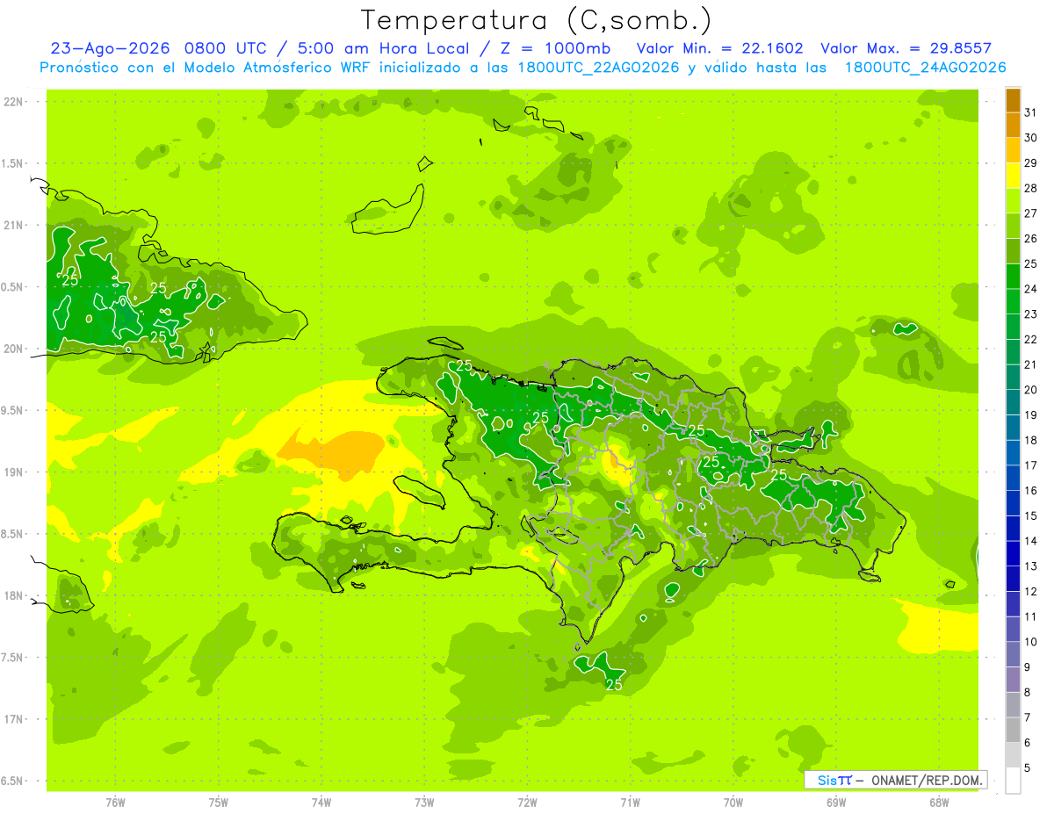Click the '68W' longitude axis label
Viewport: 1054px width, 814px height.
pos(939,803)
